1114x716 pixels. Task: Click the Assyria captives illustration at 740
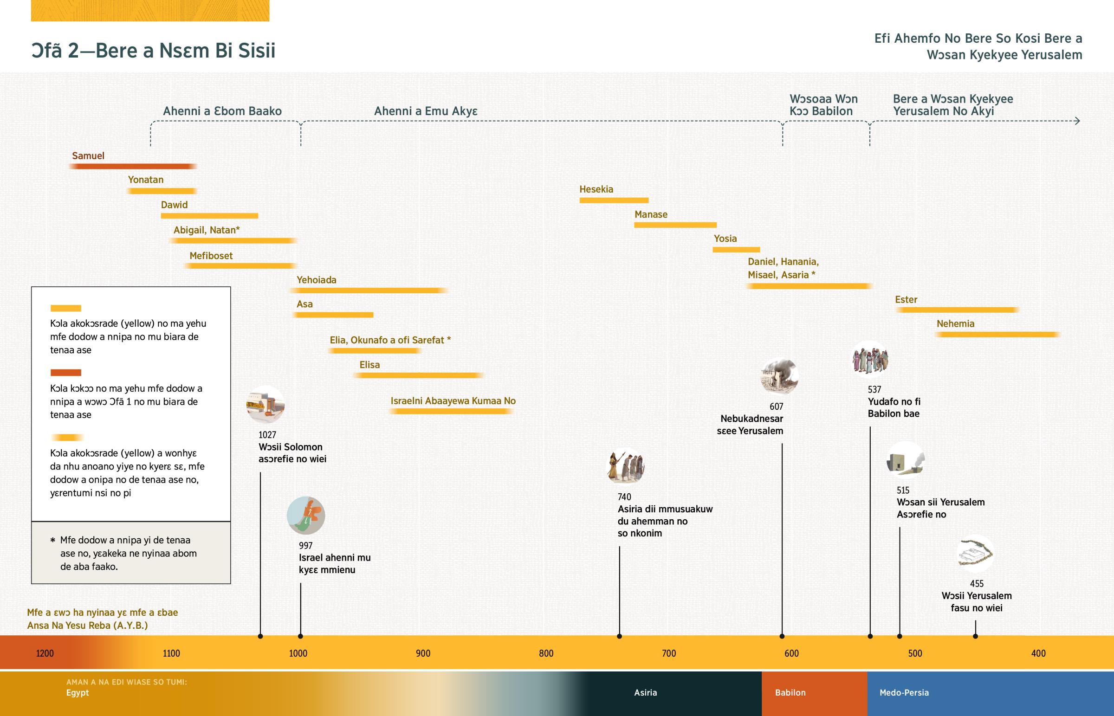tap(625, 466)
